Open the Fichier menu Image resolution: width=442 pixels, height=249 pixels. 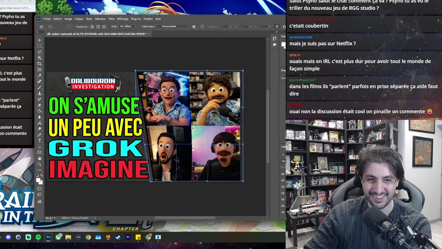tap(47, 19)
